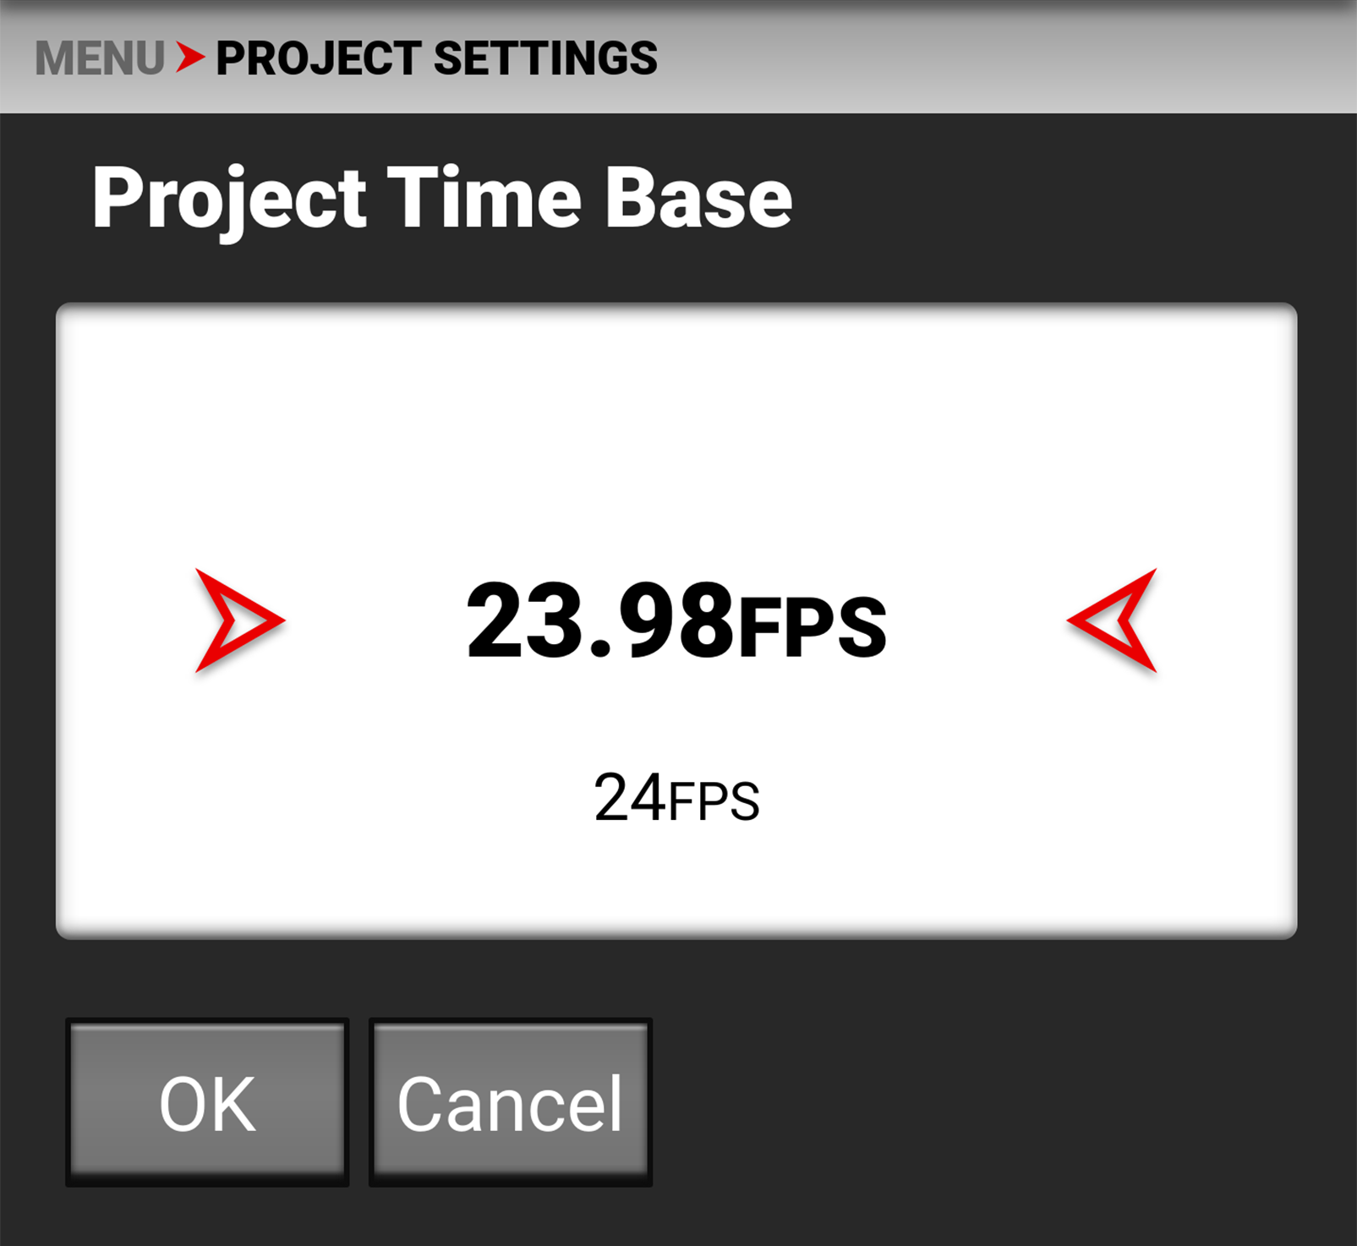
Task: Dismiss the dialog using Cancel
Action: click(511, 1102)
